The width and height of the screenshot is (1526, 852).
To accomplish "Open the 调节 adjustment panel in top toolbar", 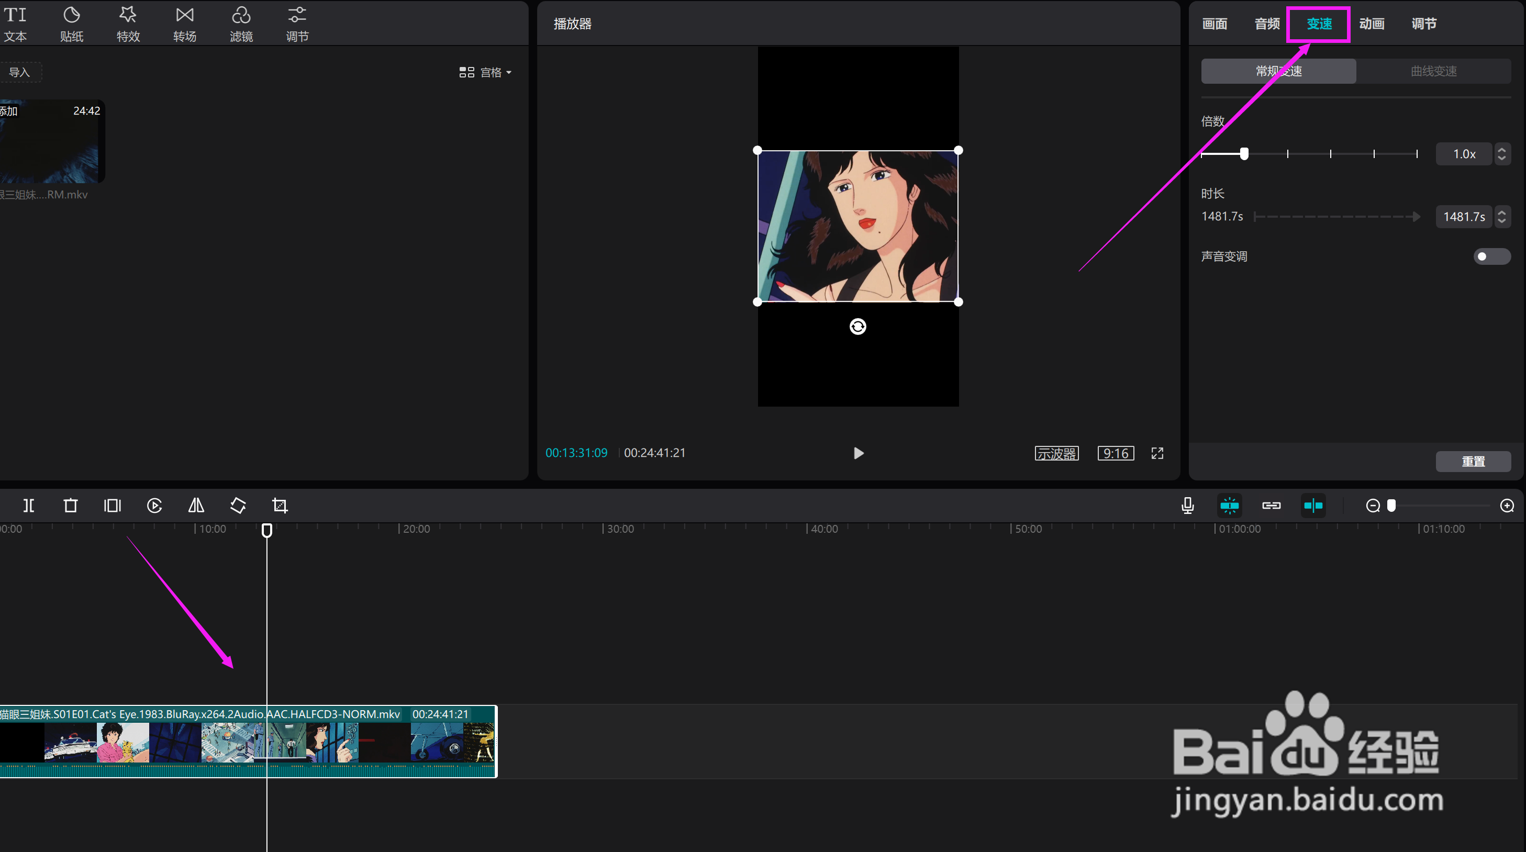I will pyautogui.click(x=297, y=24).
